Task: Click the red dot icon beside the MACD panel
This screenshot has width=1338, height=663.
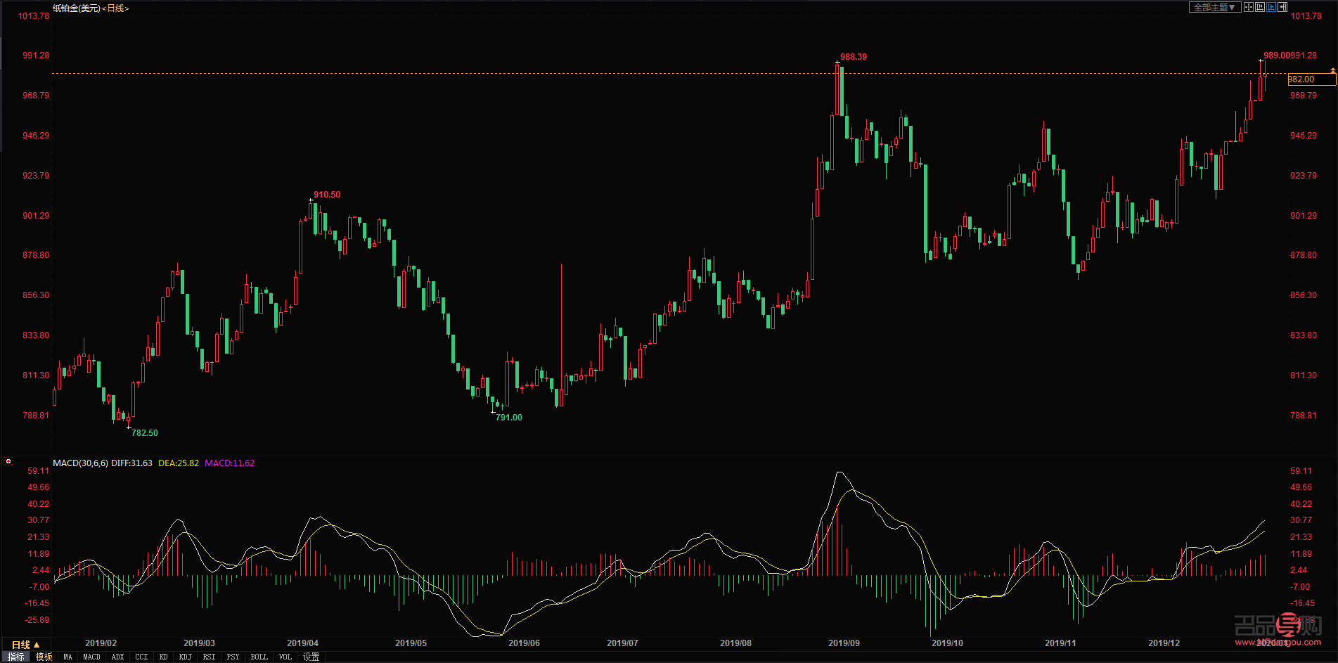Action: pos(9,462)
